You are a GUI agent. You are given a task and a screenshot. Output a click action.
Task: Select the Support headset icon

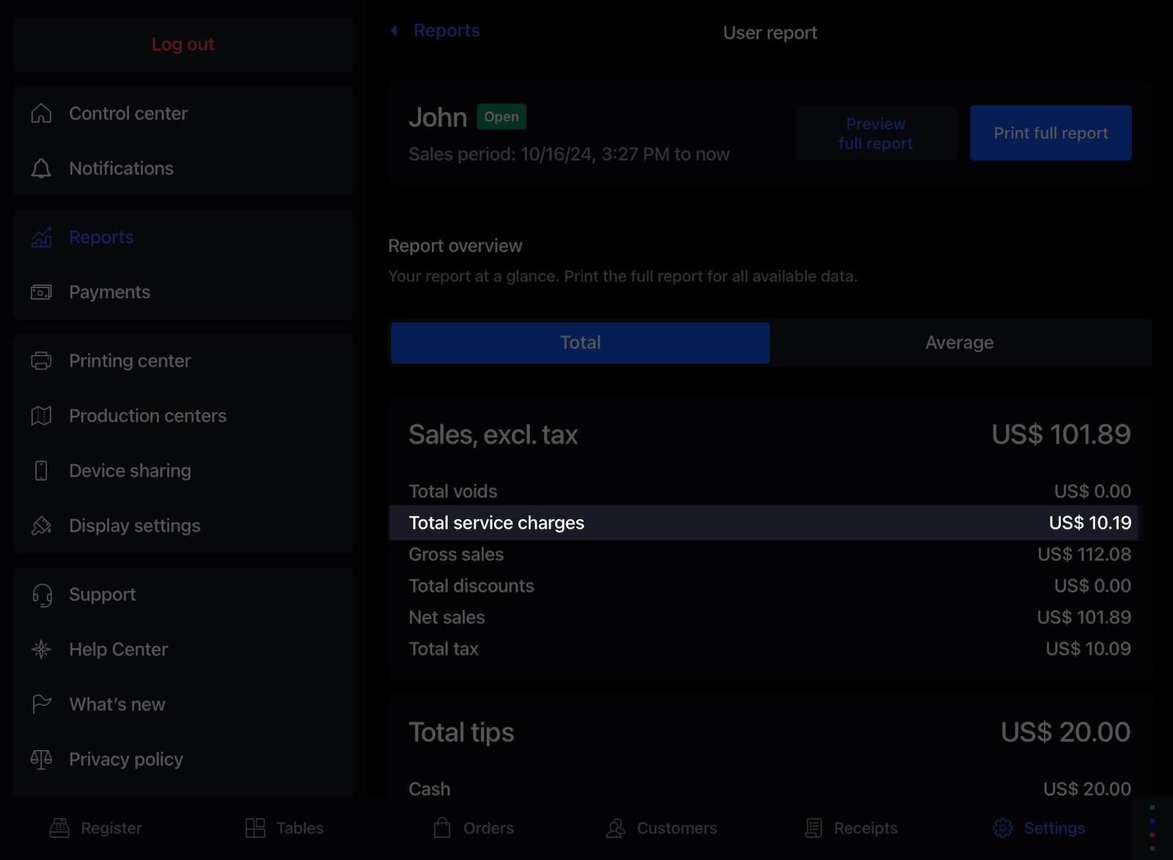(42, 595)
